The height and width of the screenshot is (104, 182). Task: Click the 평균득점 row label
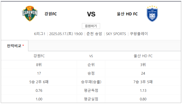tap(91, 90)
